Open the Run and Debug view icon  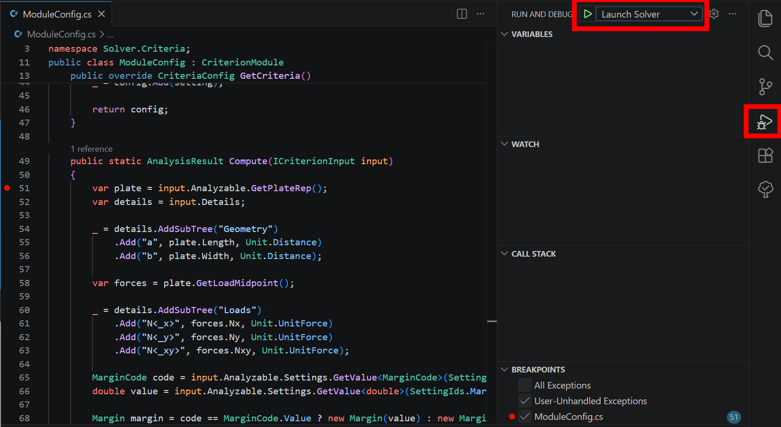tap(764, 121)
